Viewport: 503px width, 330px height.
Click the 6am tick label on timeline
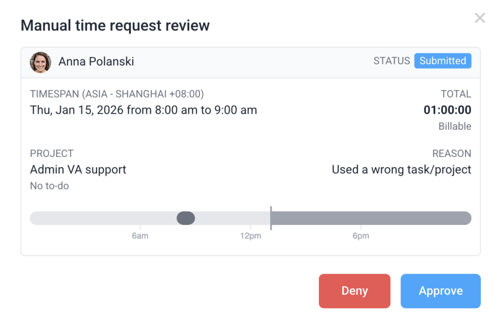tap(140, 236)
